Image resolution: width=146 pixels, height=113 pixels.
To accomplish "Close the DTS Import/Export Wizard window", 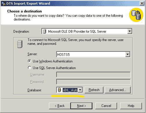I will 142,3.
